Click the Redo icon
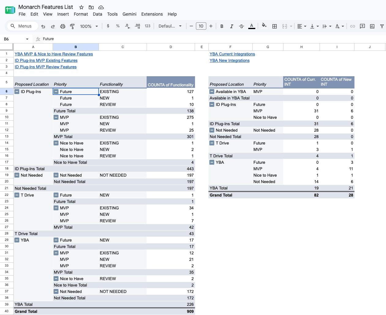Screen dimensions: 386x315 pos(53,26)
